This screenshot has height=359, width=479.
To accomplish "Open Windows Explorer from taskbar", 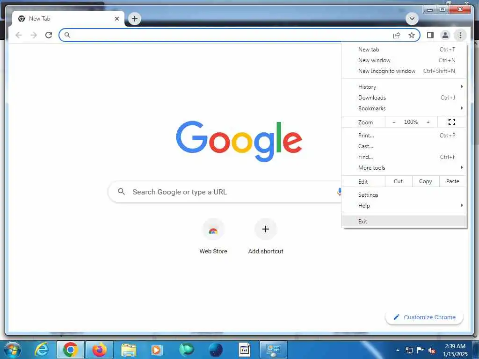I will [x=129, y=350].
